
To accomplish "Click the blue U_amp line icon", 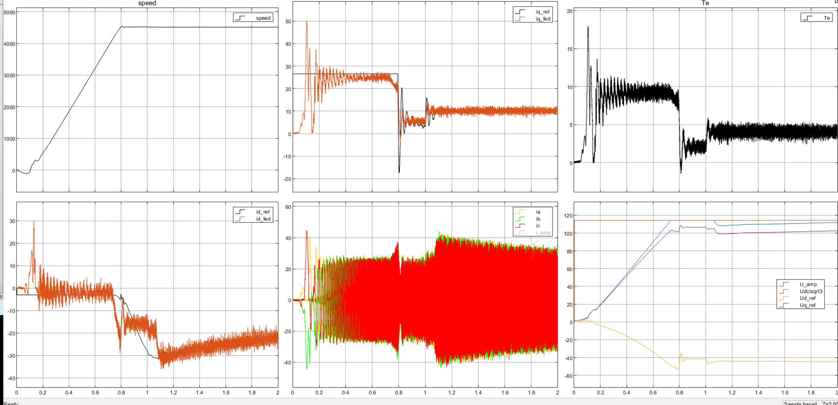I will (783, 284).
